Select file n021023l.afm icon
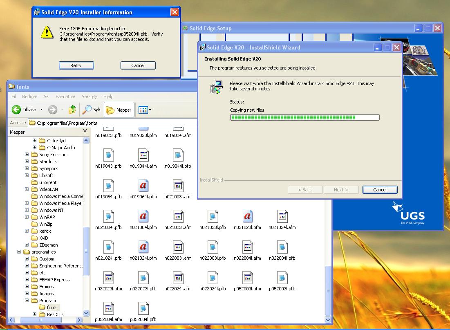Screen dimensions: 450x330 [x=178, y=217]
